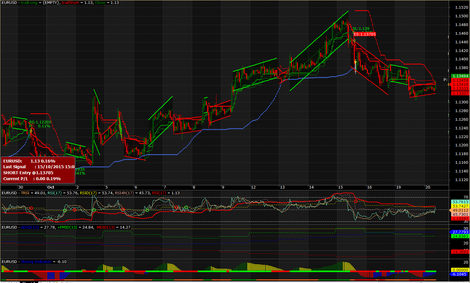Click the green circle RSI marker below Oct 8 label
The image size is (470, 283).
pos(186,207)
